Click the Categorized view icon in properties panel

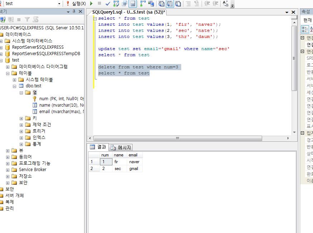[x=305, y=29]
